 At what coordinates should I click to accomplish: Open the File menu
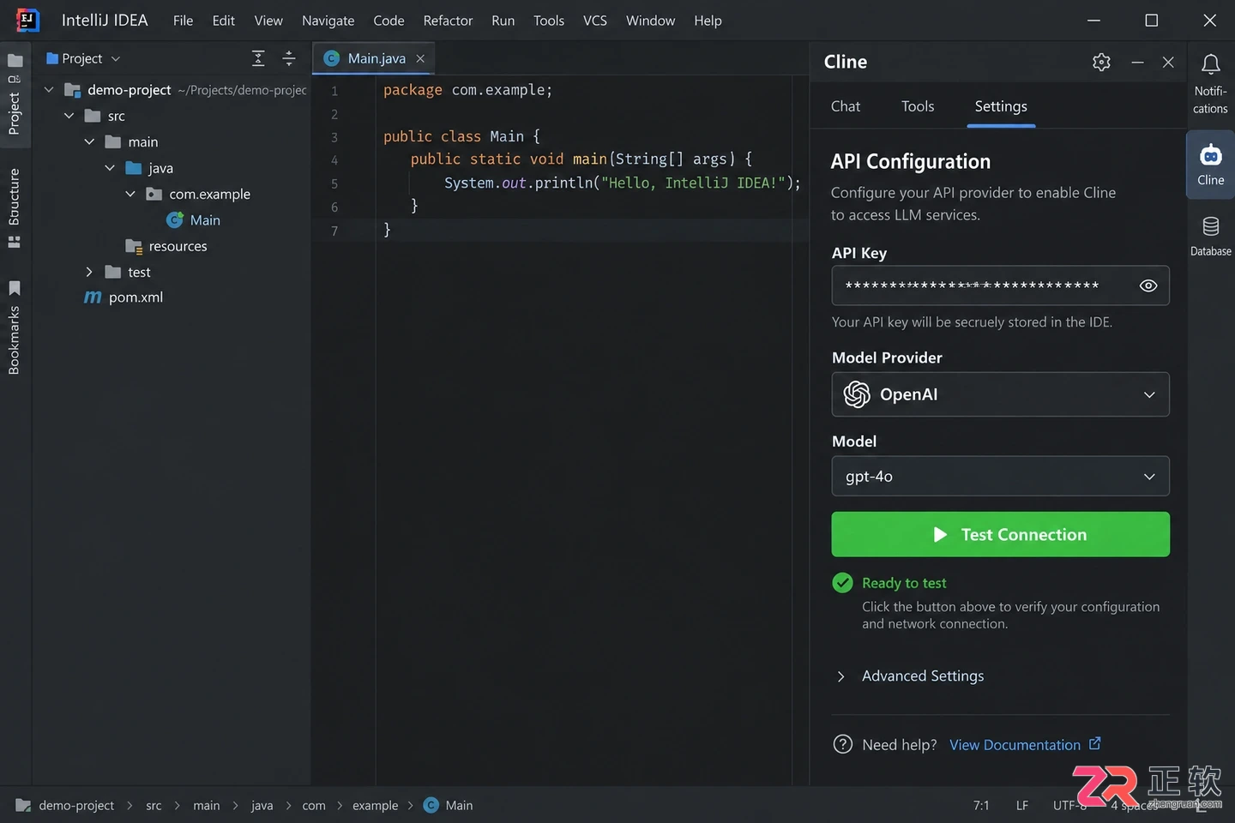coord(183,21)
